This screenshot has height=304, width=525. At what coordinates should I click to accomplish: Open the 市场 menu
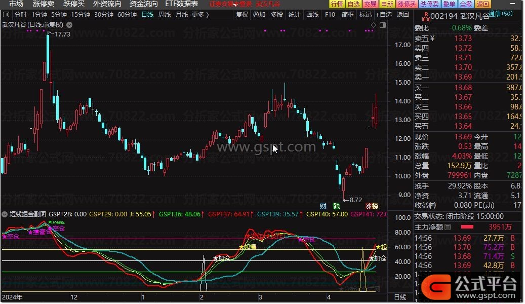16,4
